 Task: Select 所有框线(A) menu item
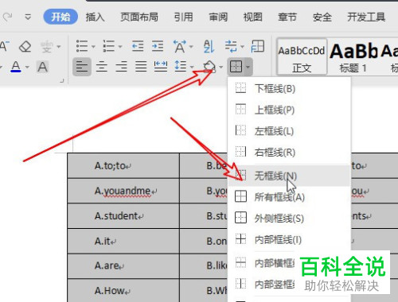pyautogui.click(x=289, y=197)
